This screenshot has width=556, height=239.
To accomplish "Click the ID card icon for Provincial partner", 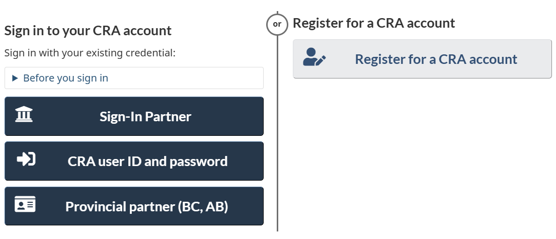I will 25,205.
